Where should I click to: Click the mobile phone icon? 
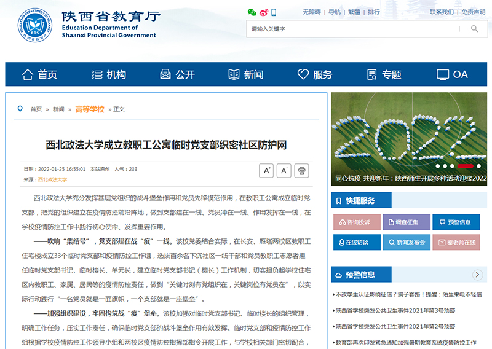pos(274,12)
